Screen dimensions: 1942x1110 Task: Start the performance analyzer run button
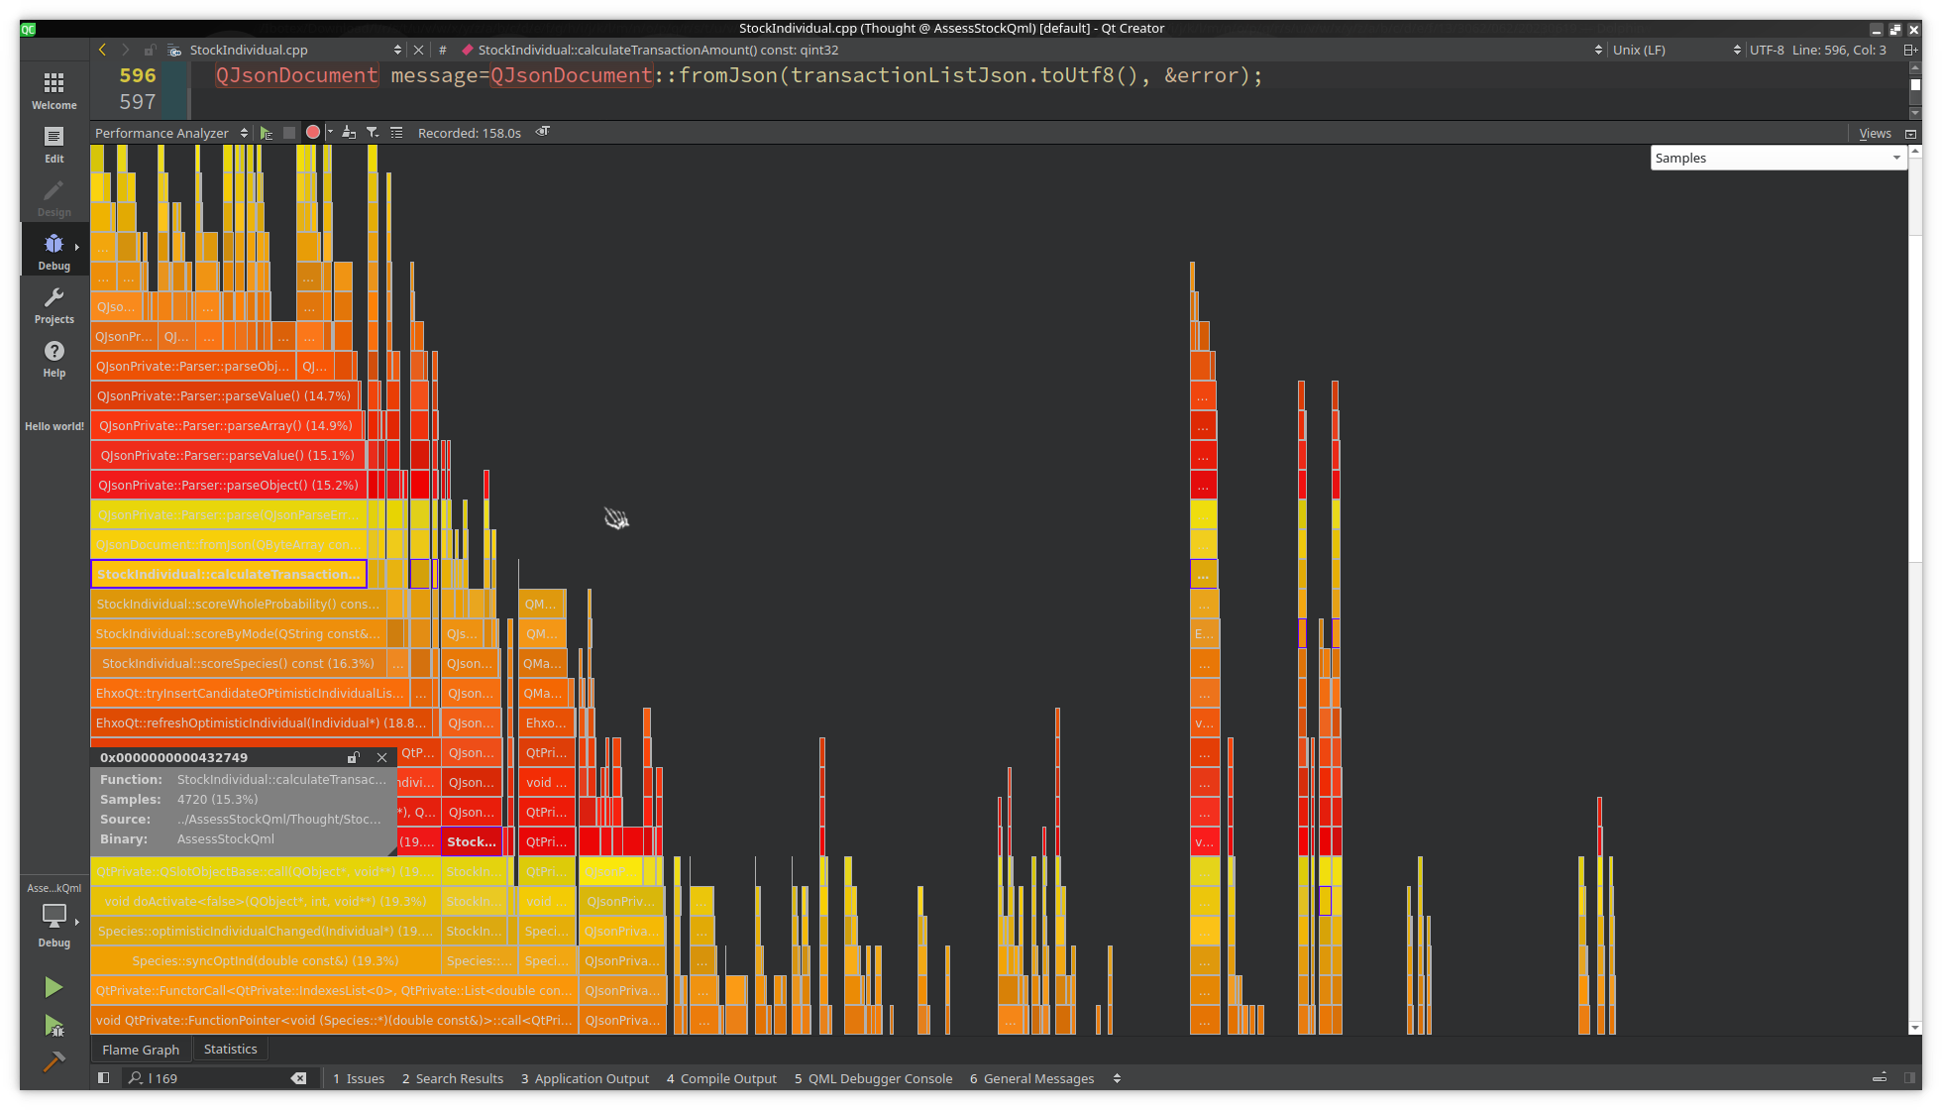point(266,133)
